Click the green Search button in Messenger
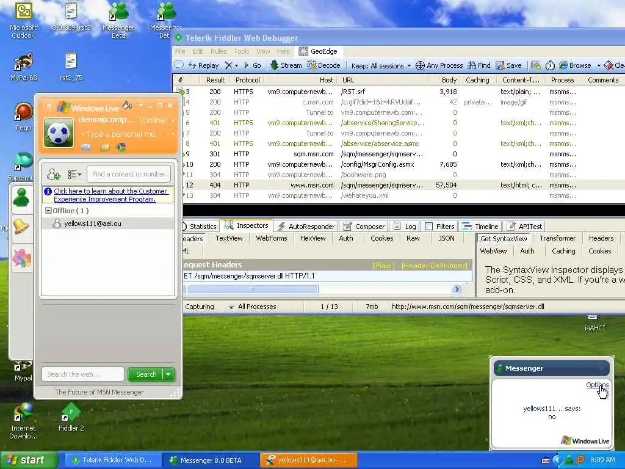This screenshot has height=469, width=625. point(145,374)
